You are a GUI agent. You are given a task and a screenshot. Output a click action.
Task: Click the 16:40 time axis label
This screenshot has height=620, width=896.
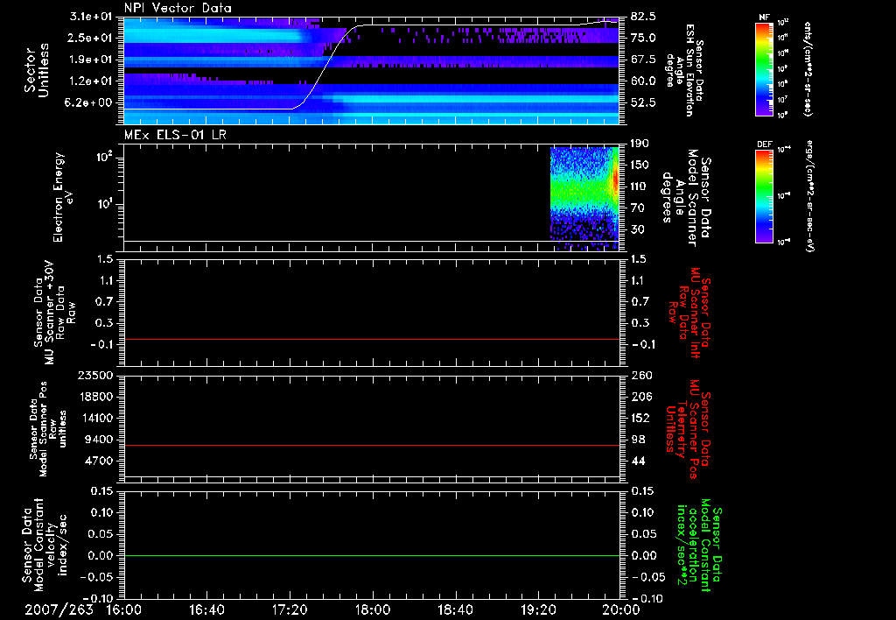[206, 609]
